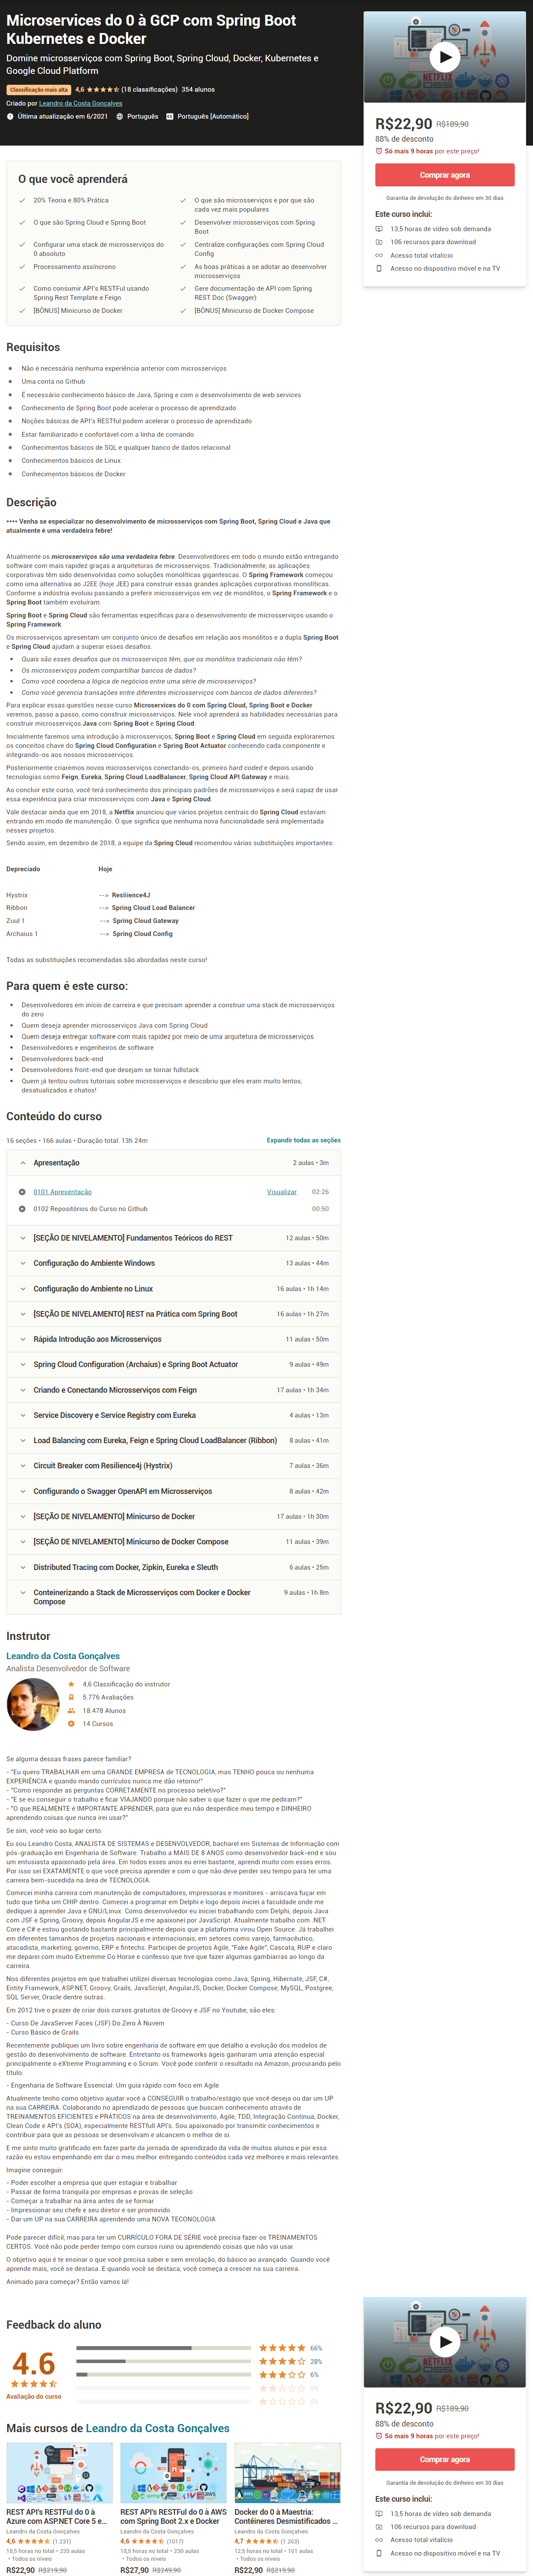
Task: Click the Comprar agora button in top card
Action: [444, 175]
